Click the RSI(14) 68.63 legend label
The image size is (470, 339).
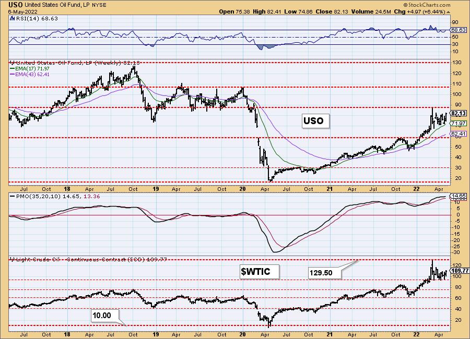click(37, 19)
